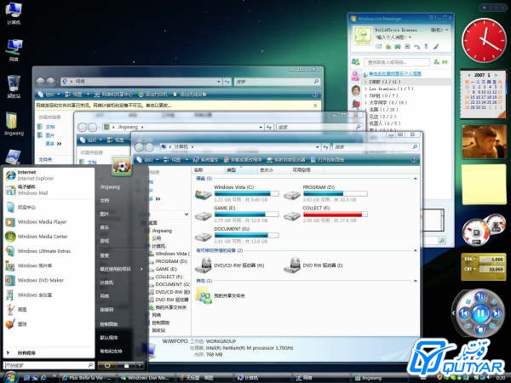
Task: Select PROGRAM (D:) drive
Action: click(x=325, y=193)
